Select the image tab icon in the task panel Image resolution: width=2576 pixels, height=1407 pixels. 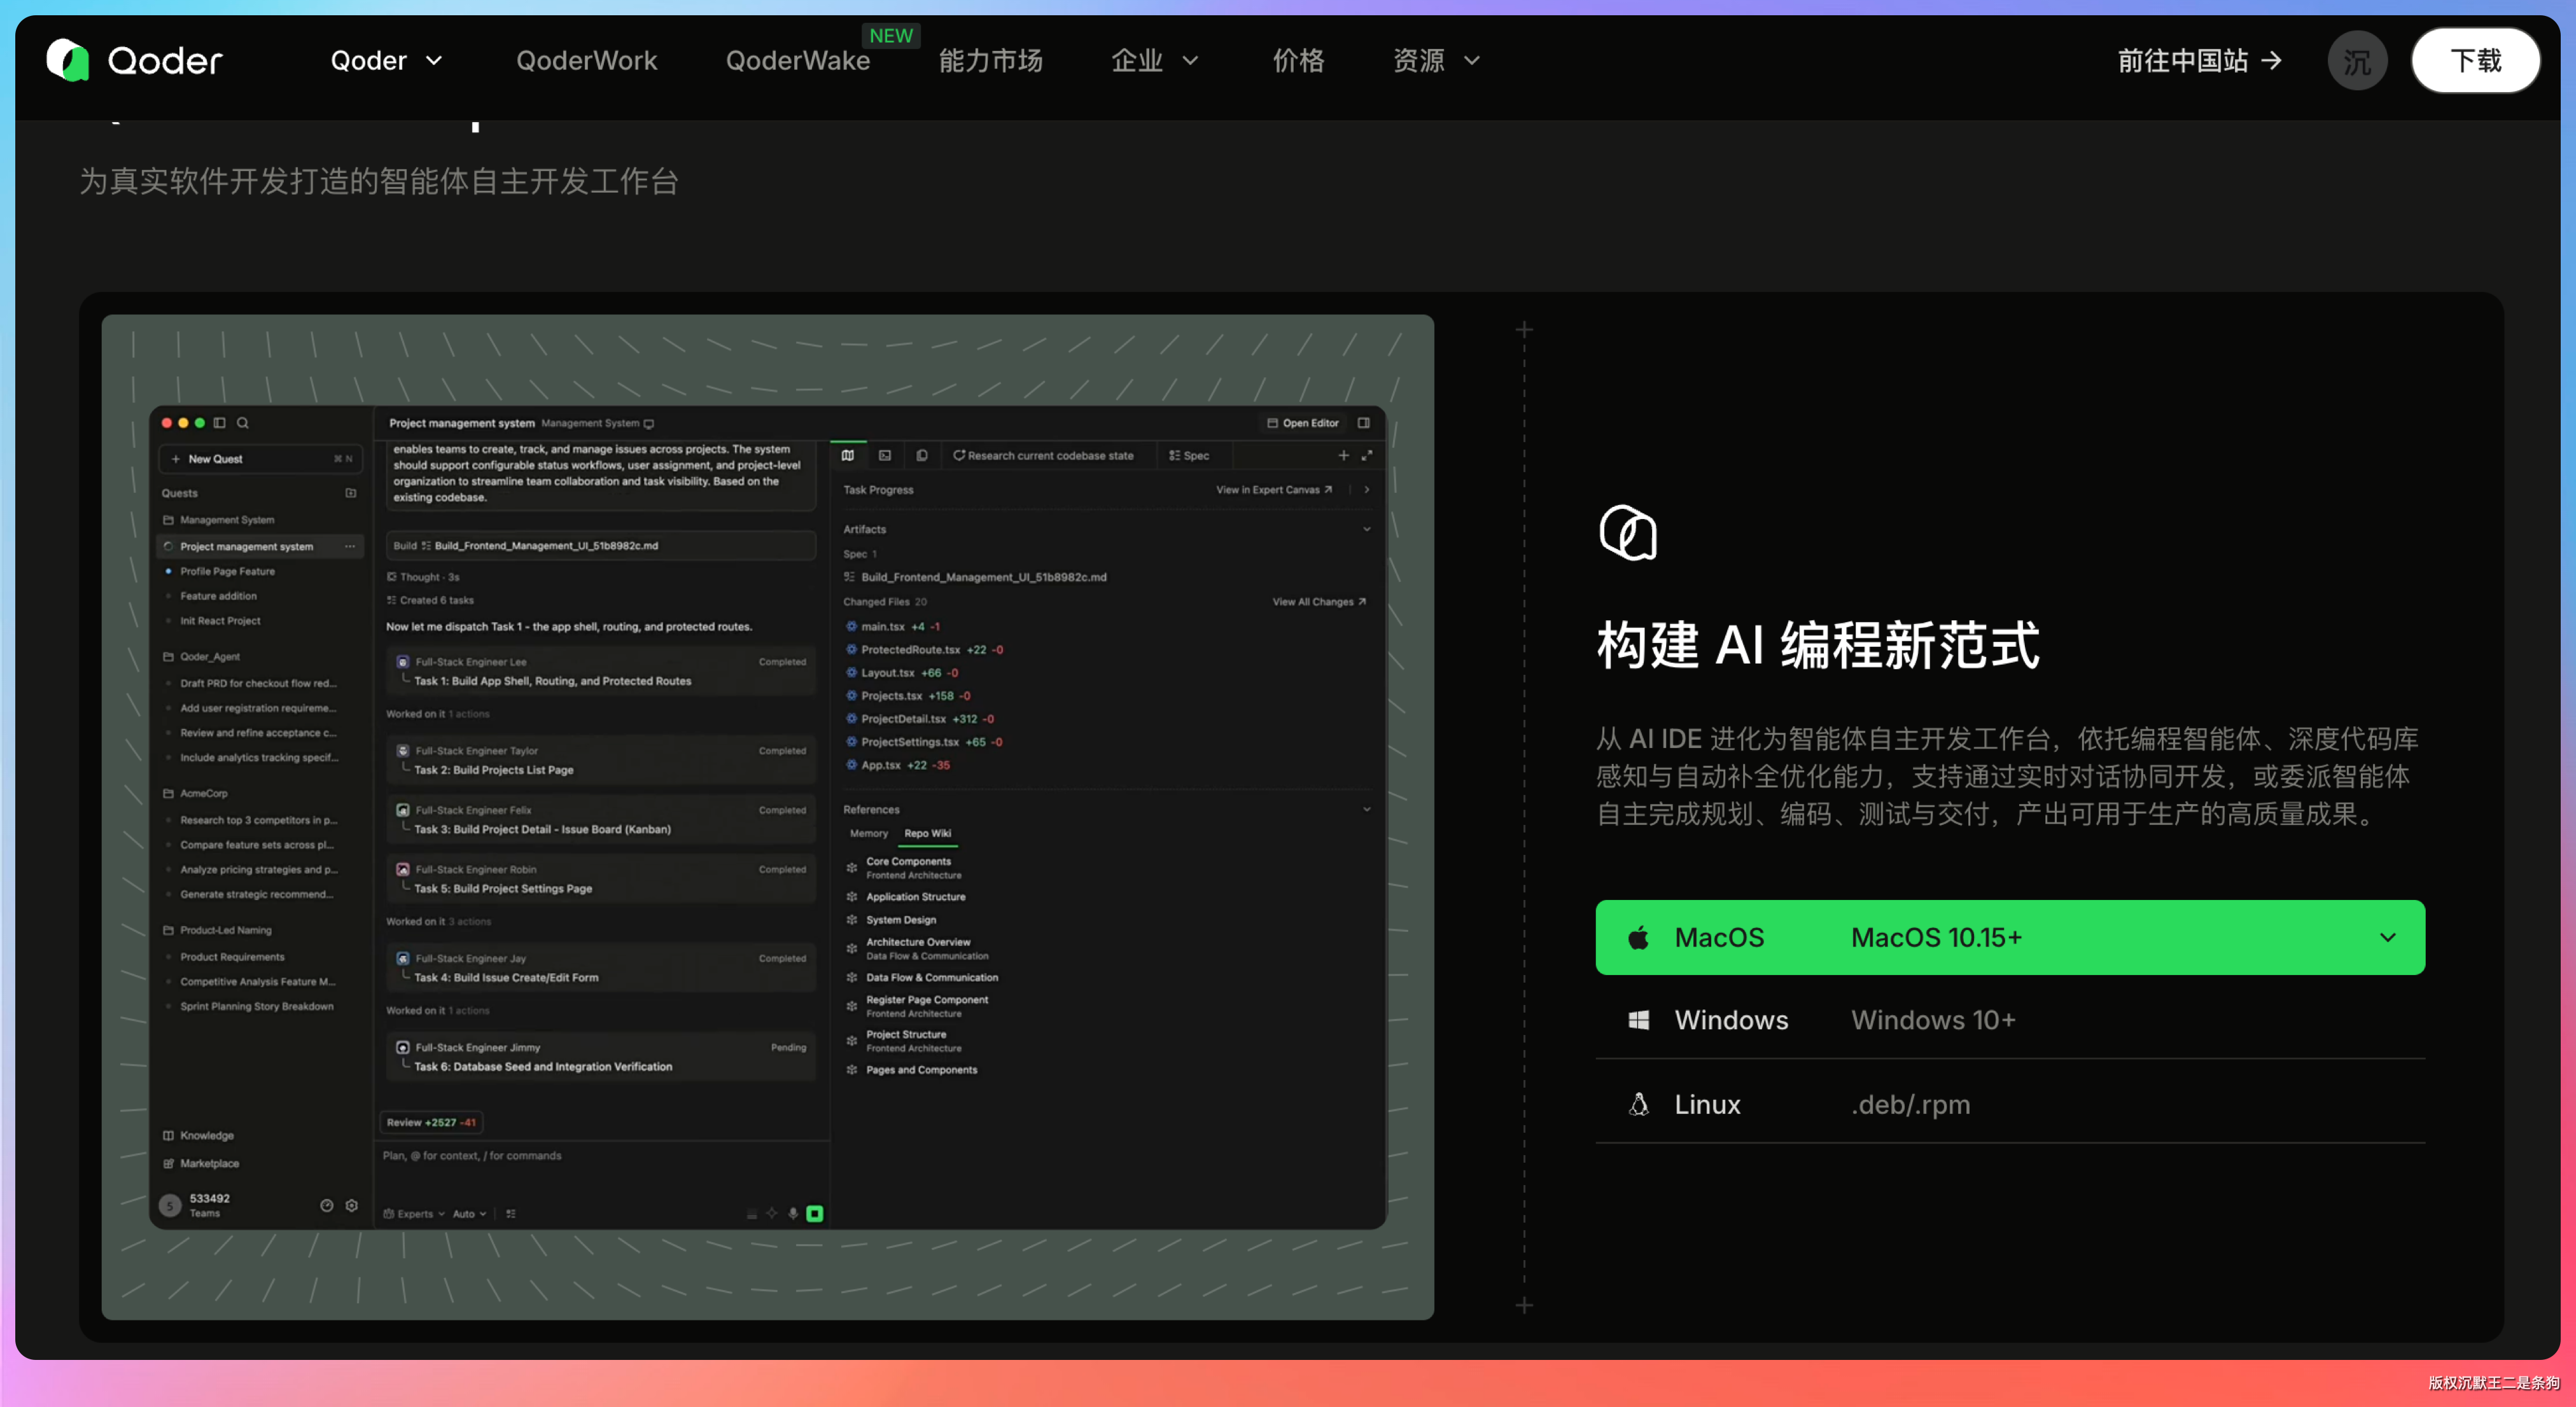click(885, 455)
